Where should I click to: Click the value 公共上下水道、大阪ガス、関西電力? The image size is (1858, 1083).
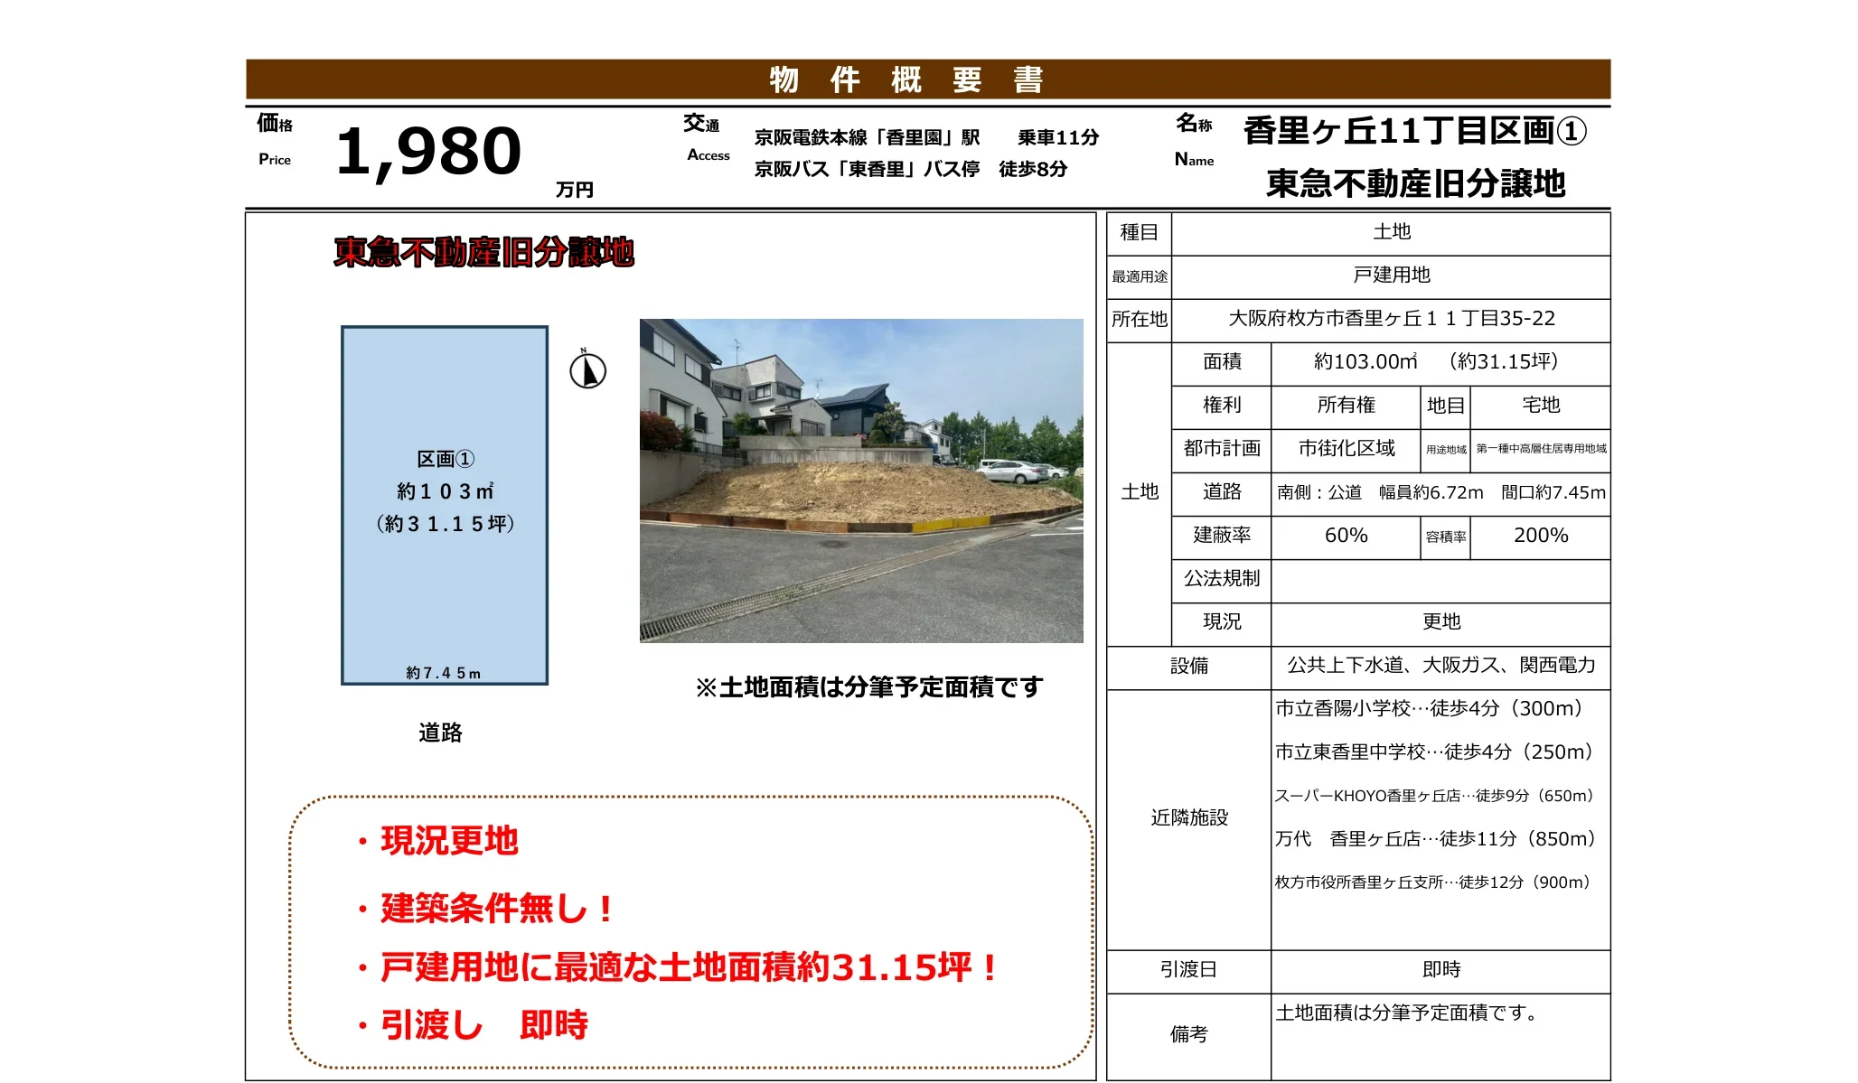1441,665
